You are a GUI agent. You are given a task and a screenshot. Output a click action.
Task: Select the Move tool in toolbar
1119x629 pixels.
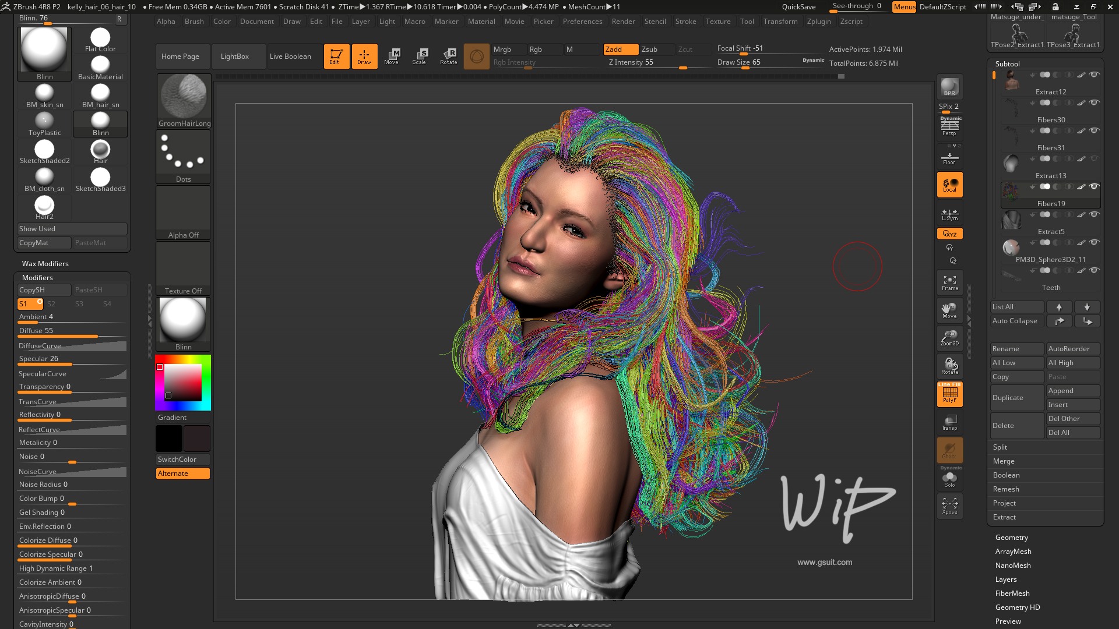392,55
